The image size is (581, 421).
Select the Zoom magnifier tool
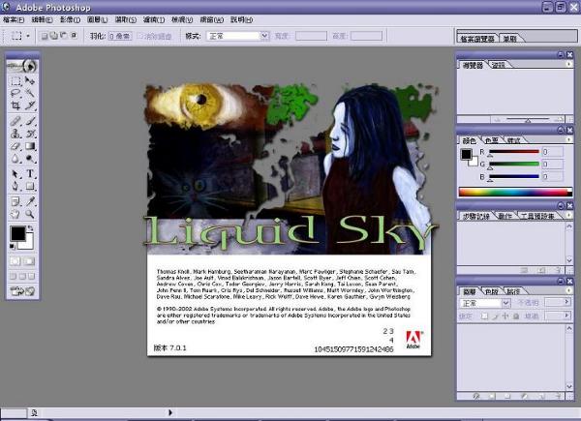tap(30, 214)
